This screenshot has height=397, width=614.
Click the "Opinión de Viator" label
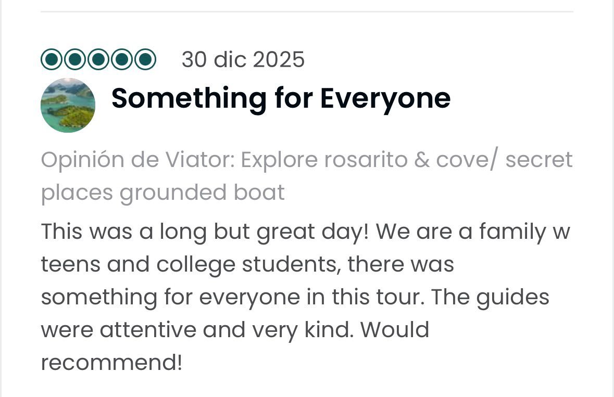point(137,160)
